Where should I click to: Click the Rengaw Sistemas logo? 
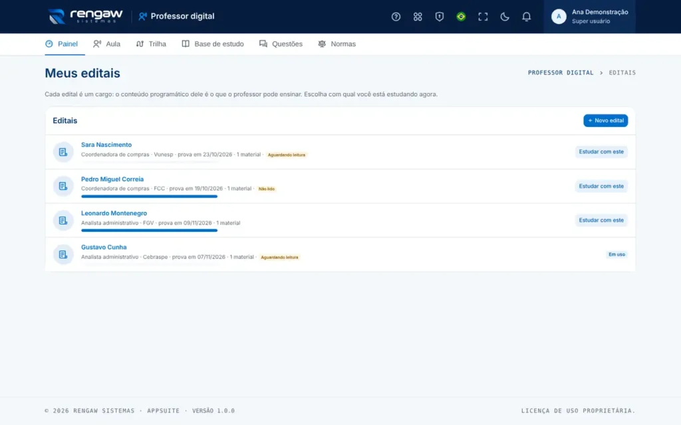coord(86,17)
